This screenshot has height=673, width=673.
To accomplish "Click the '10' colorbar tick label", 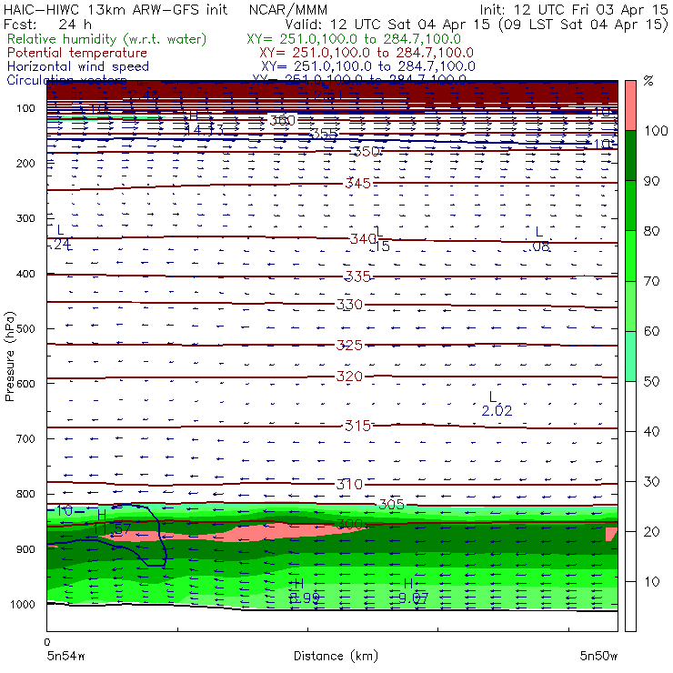I will pos(651,582).
